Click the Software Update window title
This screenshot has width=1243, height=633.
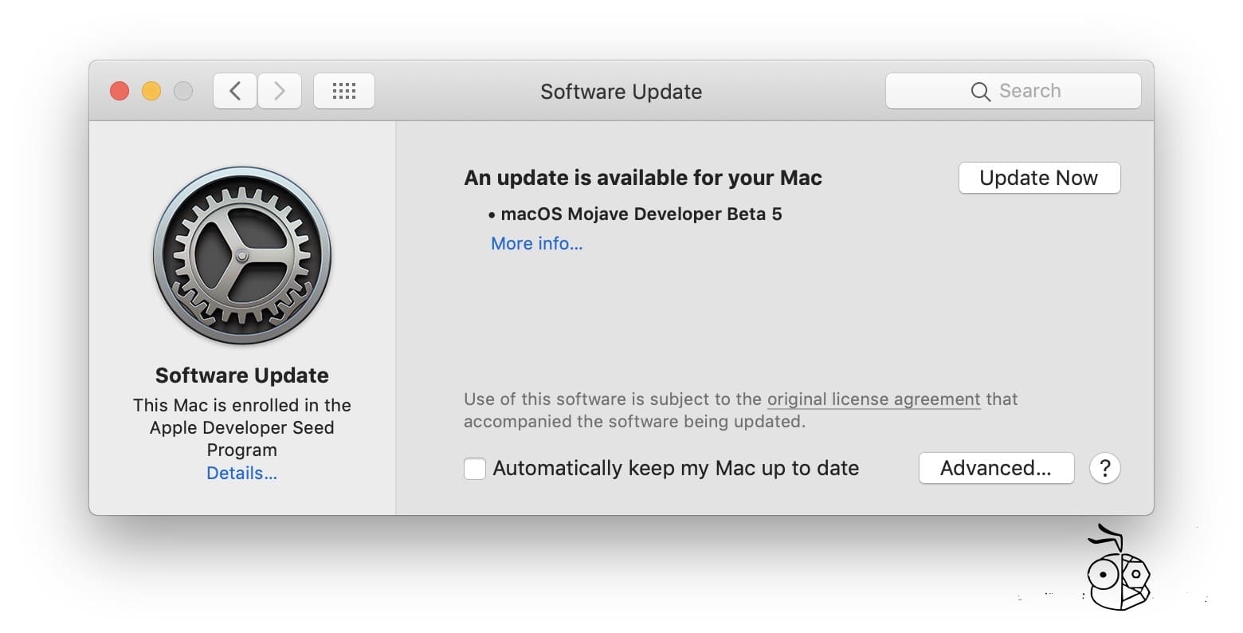coord(621,92)
